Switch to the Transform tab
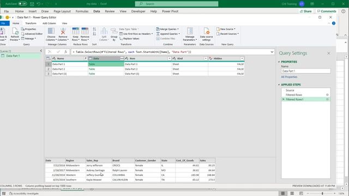Viewport: 349px width, 196px height. pyautogui.click(x=31, y=23)
